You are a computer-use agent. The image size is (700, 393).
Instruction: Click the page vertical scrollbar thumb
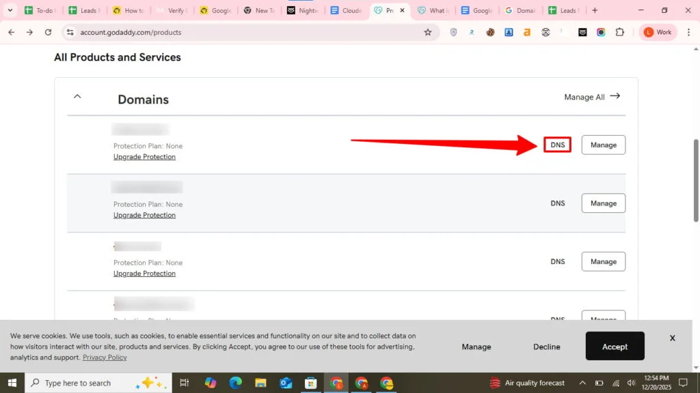[x=696, y=180]
